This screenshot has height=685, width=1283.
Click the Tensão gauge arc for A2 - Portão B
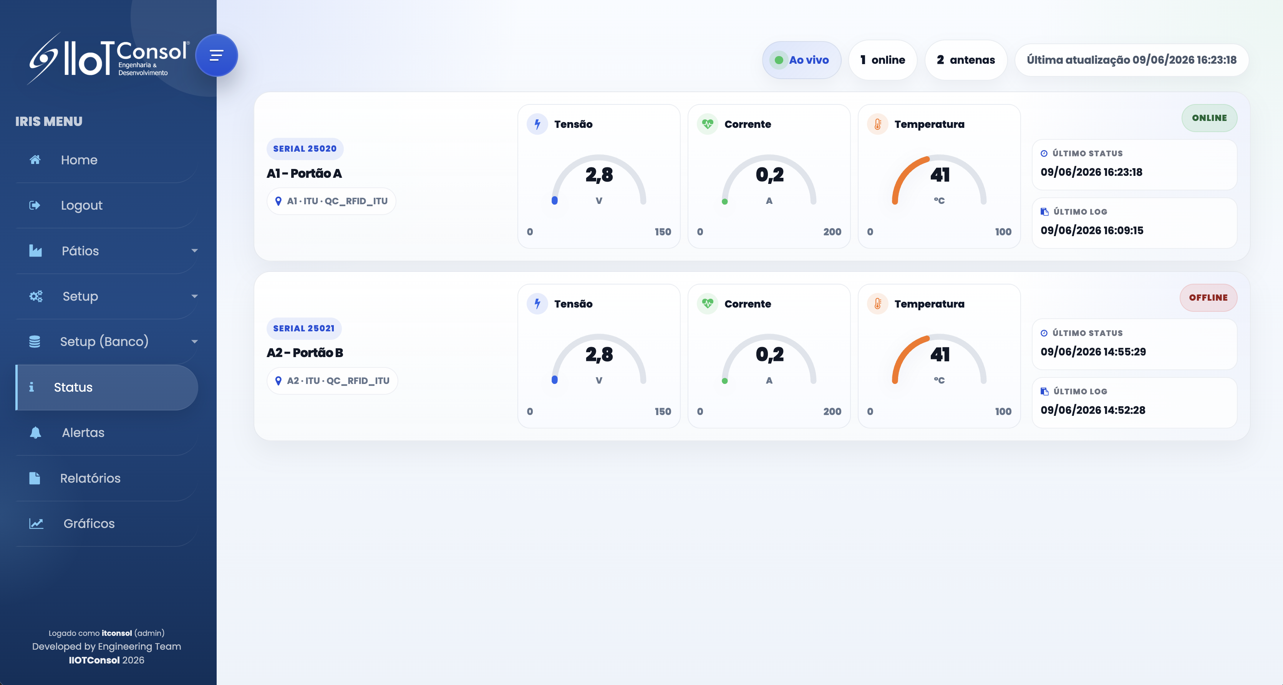pyautogui.click(x=598, y=358)
